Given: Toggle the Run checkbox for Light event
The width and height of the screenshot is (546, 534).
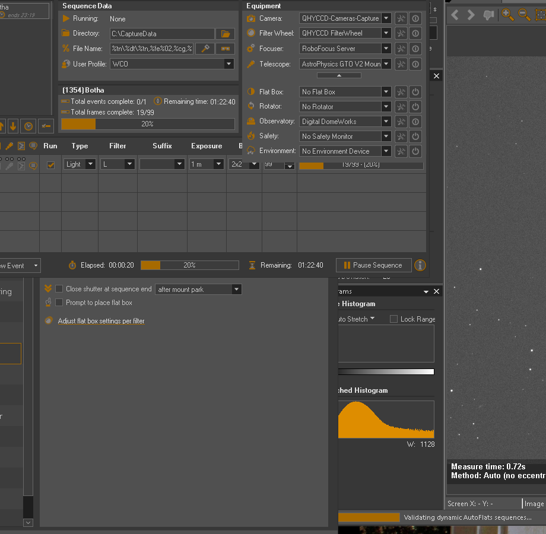Looking at the screenshot, I should pyautogui.click(x=51, y=165).
